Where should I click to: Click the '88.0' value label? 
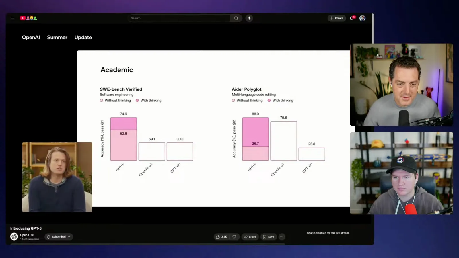[x=255, y=114]
